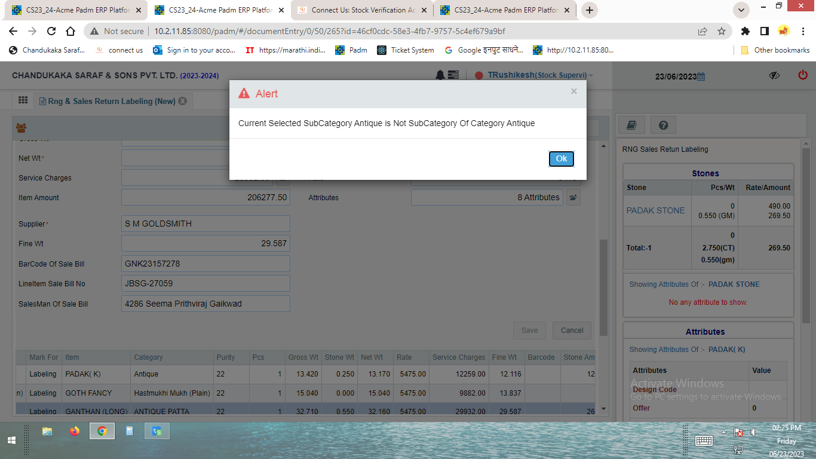
Task: Open the touch keyboard tray icon
Action: pyautogui.click(x=704, y=440)
